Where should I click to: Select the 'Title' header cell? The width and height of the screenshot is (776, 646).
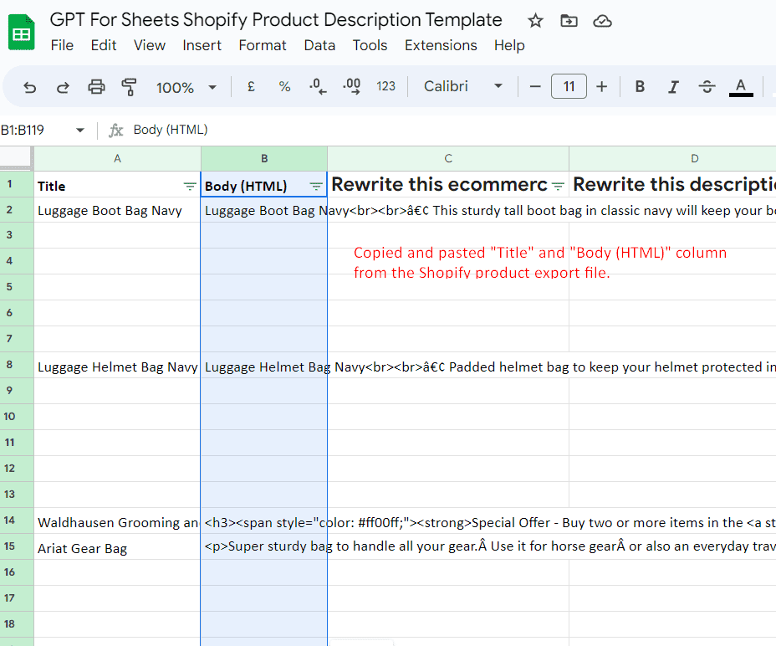pyautogui.click(x=117, y=184)
